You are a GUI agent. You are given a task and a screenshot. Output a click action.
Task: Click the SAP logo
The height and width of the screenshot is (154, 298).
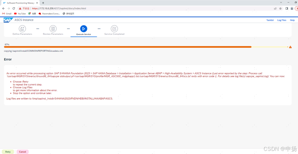pos(8,20)
